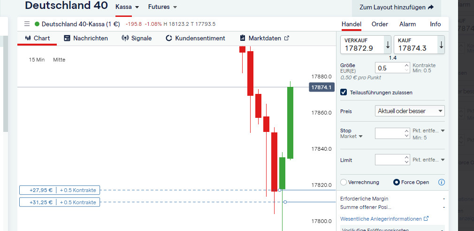Click the blue info icon near Force Open
This screenshot has width=474, height=231.
click(441, 182)
